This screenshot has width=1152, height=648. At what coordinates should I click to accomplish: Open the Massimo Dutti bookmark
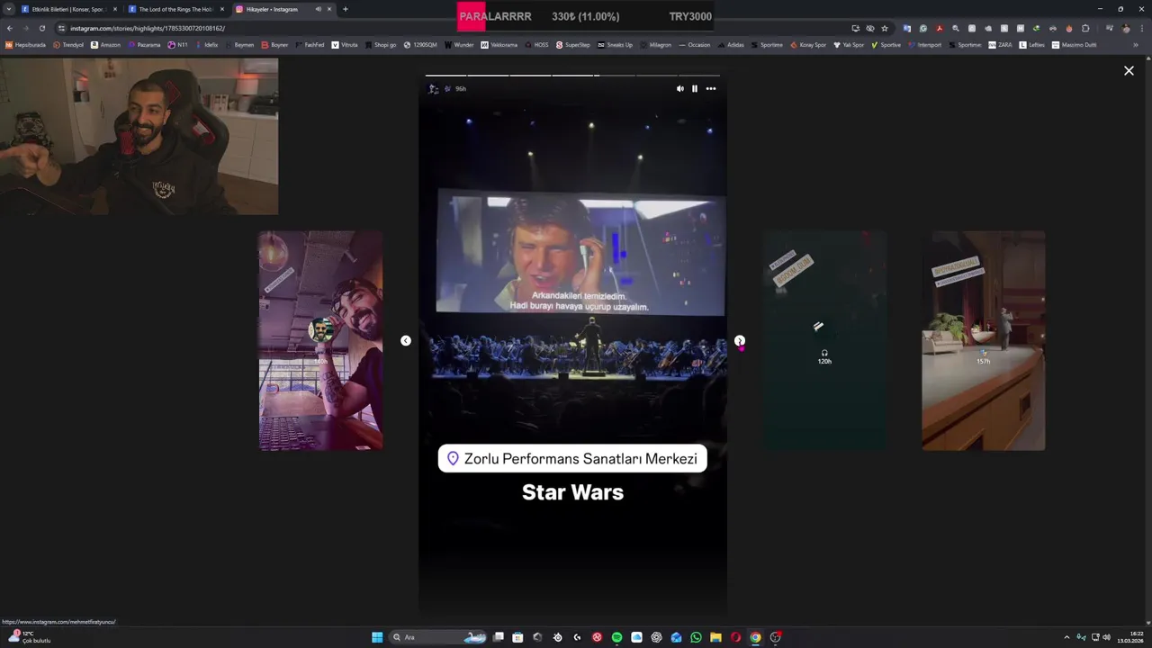click(1075, 45)
